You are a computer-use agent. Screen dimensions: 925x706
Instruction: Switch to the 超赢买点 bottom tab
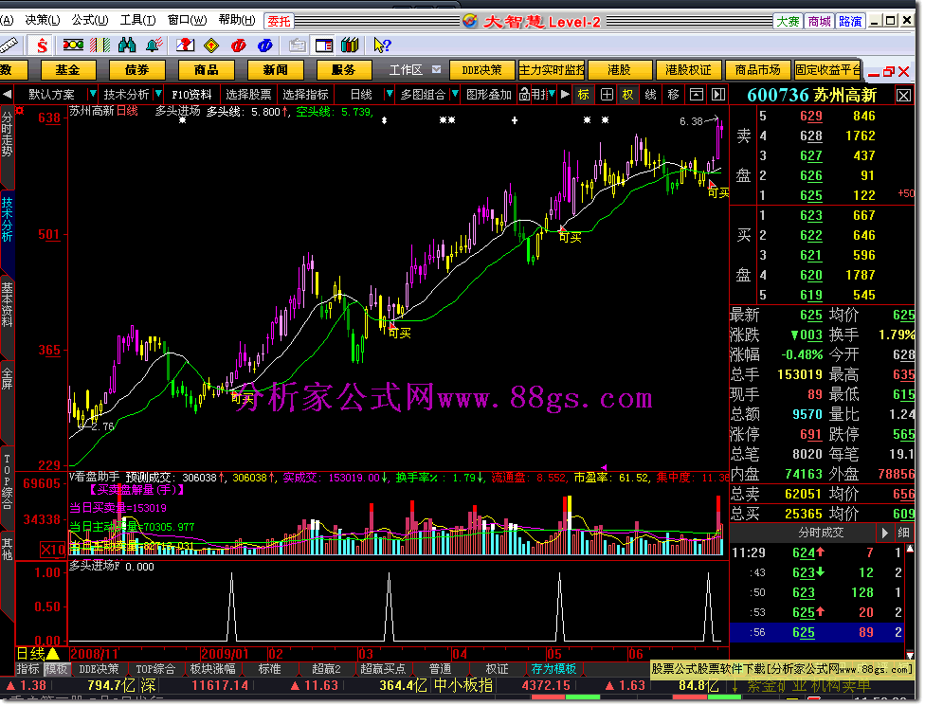382,669
